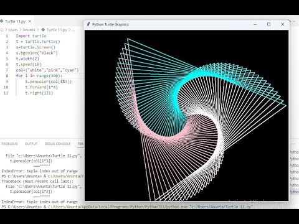Click line number 8 in the gutter
299x224 pixels.
point(7,76)
